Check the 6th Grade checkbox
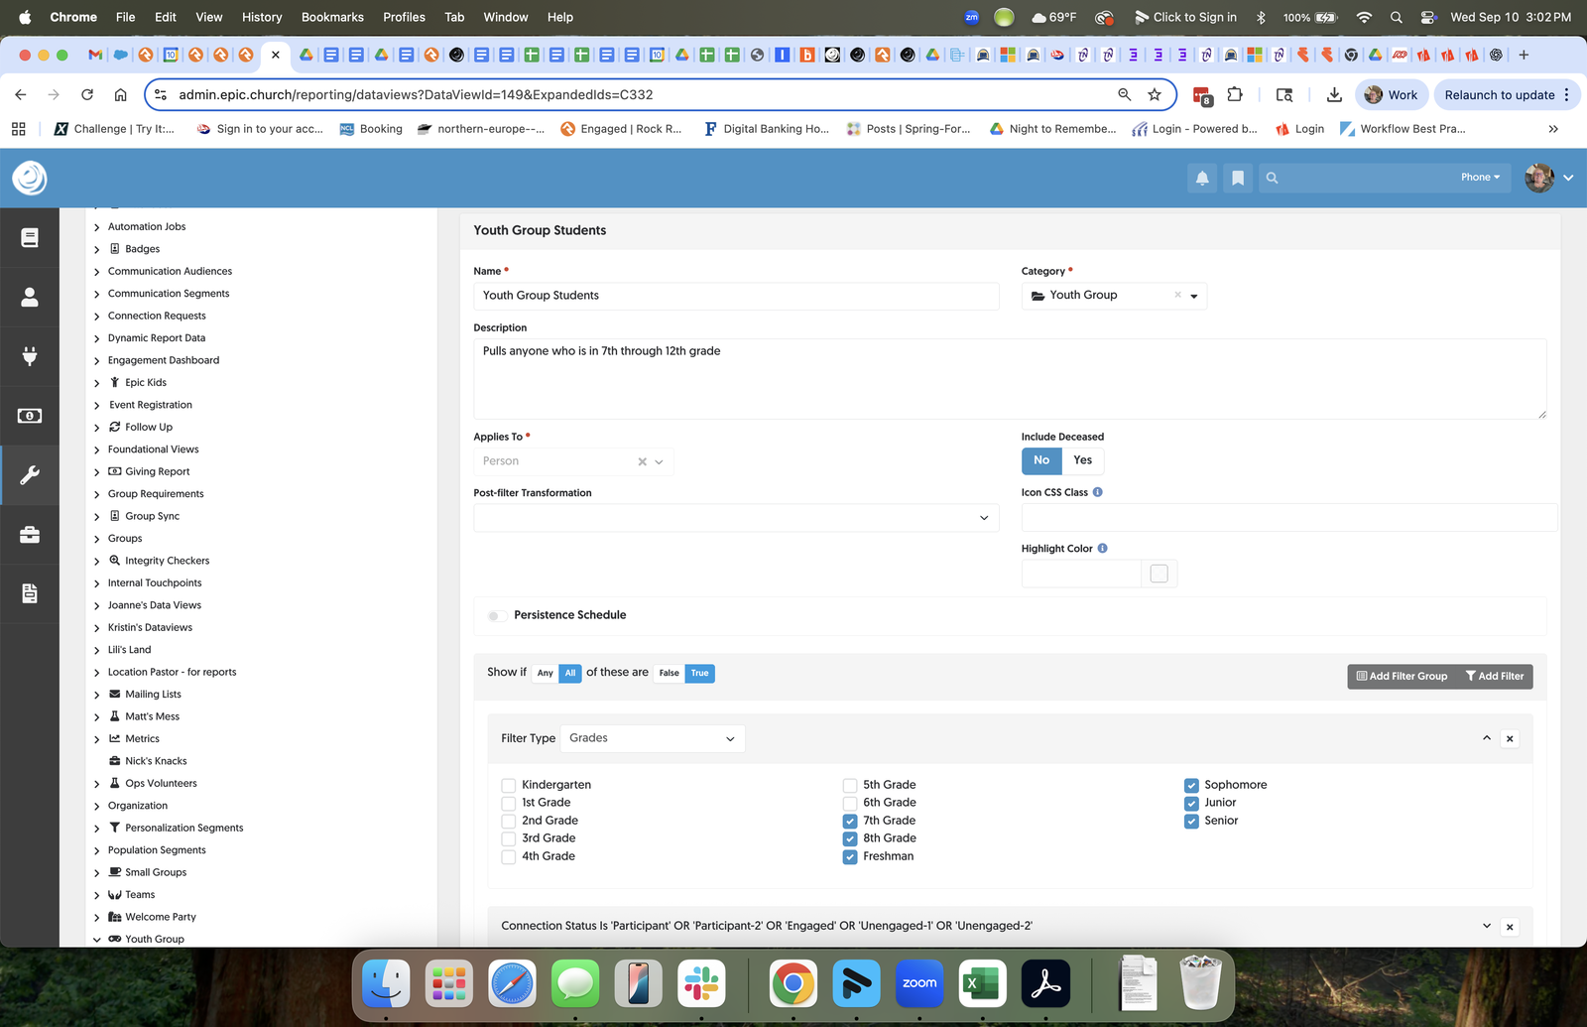 850,804
